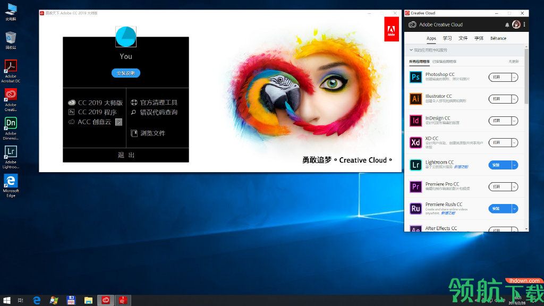This screenshot has height=306, width=544.
Task: Select ACC 创意云 option
Action: [90, 122]
